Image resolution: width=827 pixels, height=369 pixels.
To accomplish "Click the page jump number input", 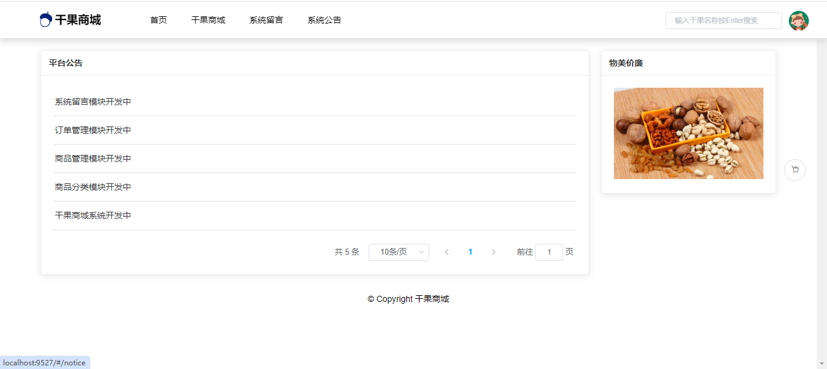I will (549, 252).
